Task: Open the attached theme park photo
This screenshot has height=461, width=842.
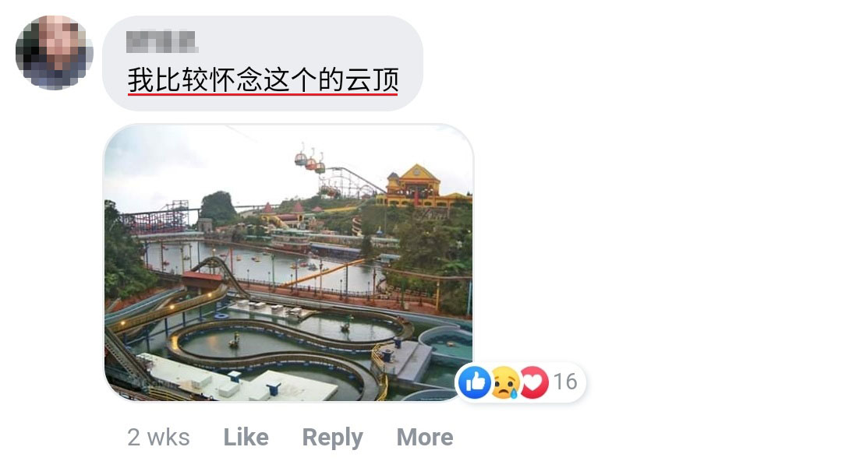Action: coord(288,262)
